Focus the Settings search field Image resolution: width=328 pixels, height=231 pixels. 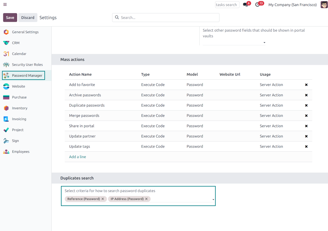pos(166,18)
